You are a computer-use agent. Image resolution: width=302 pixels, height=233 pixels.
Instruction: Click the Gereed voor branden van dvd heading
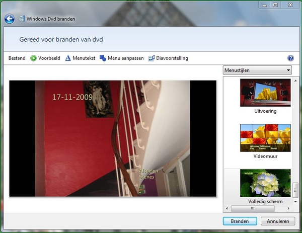point(61,39)
